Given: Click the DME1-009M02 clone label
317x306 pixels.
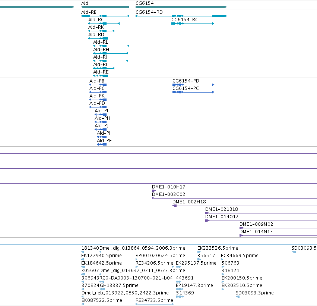Looking at the screenshot, I should [x=256, y=224].
